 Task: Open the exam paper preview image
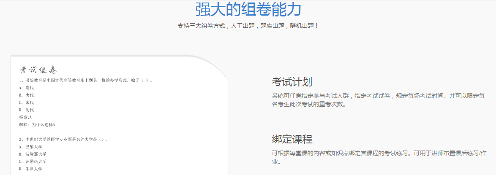click(x=120, y=115)
